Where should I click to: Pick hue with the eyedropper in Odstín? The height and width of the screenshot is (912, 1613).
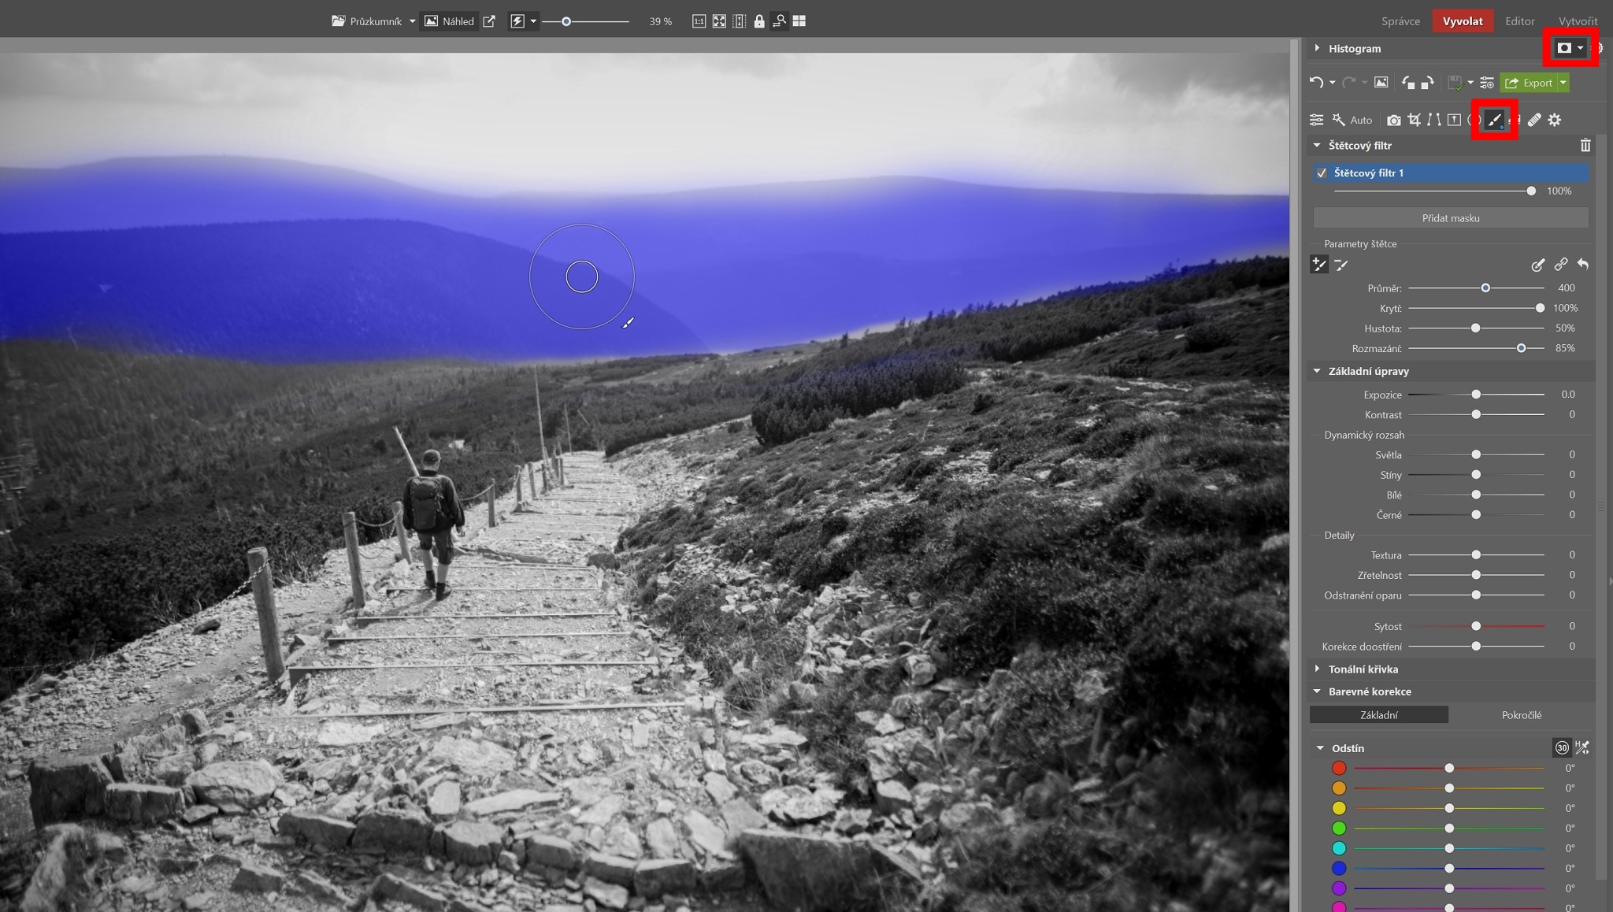click(x=1582, y=747)
